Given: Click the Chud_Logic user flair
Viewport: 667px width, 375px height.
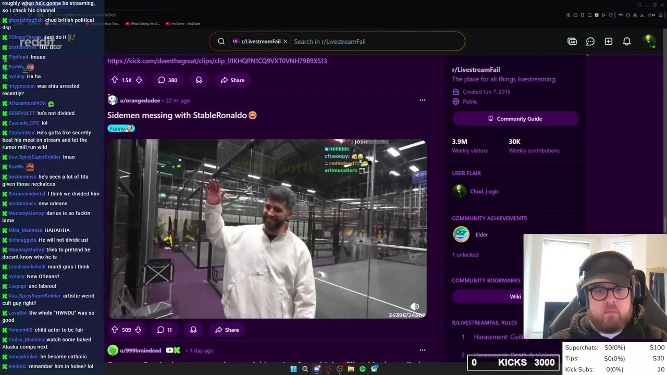Looking at the screenshot, I should coord(484,192).
